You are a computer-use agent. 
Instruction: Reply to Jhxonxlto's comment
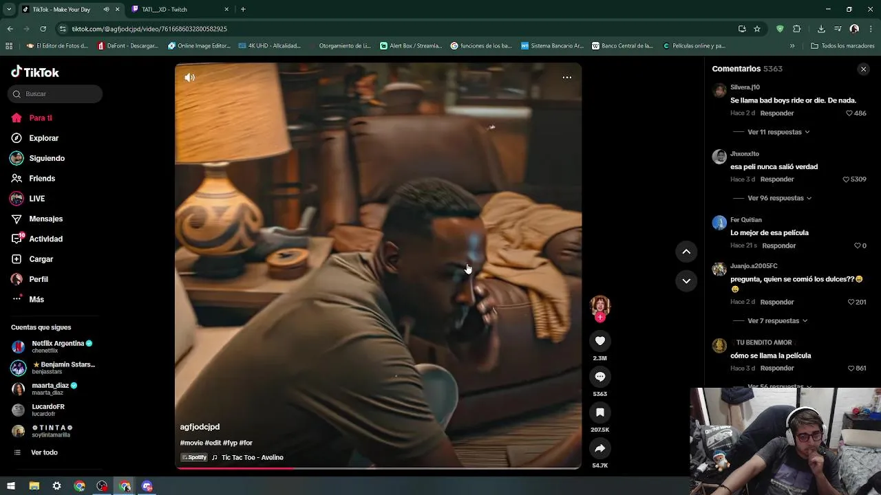777,179
